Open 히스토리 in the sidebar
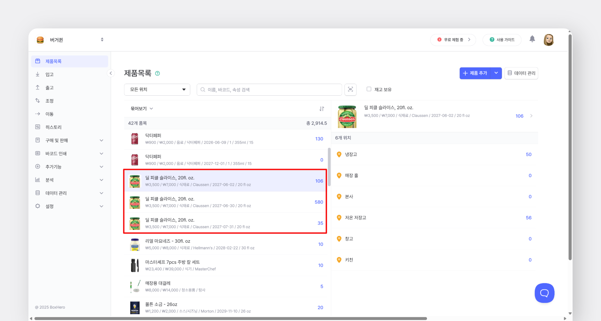This screenshot has width=601, height=321. (53, 127)
